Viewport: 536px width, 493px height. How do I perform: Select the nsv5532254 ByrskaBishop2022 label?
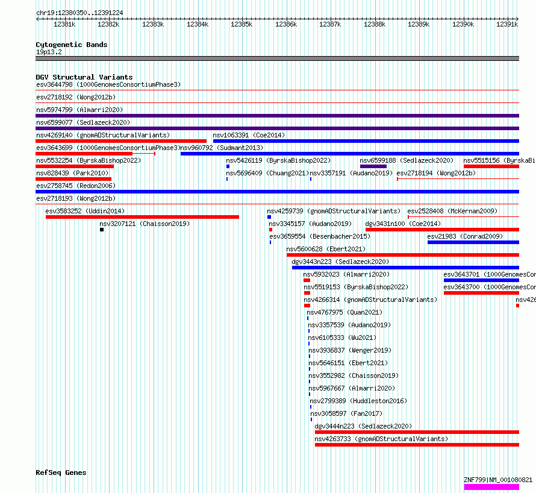[x=89, y=160]
